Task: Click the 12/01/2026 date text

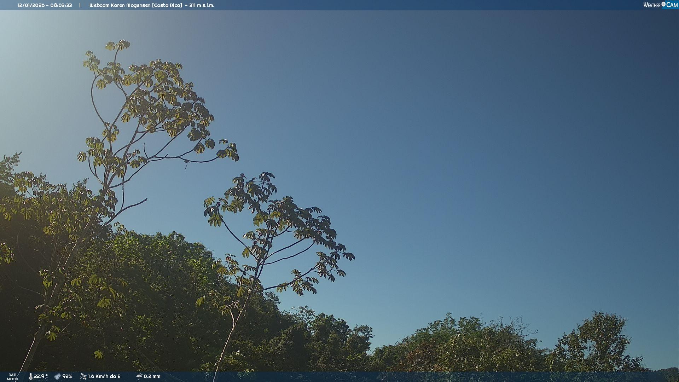Action: point(31,5)
